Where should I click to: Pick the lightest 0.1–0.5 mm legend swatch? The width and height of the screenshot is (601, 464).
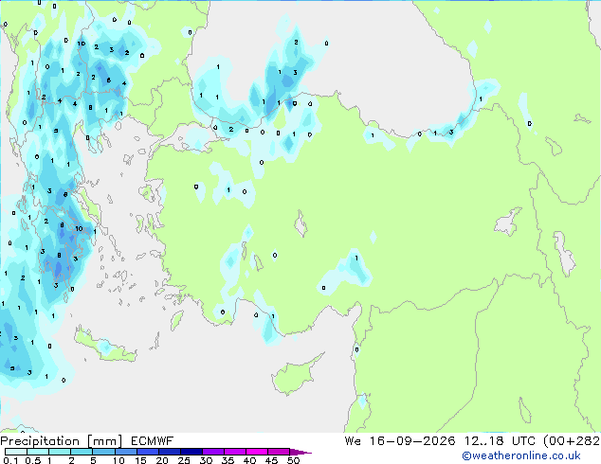pos(16,452)
